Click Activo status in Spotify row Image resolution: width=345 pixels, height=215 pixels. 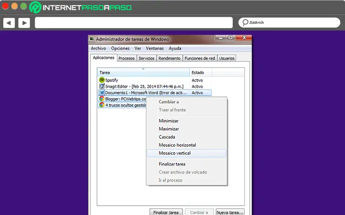click(x=197, y=80)
